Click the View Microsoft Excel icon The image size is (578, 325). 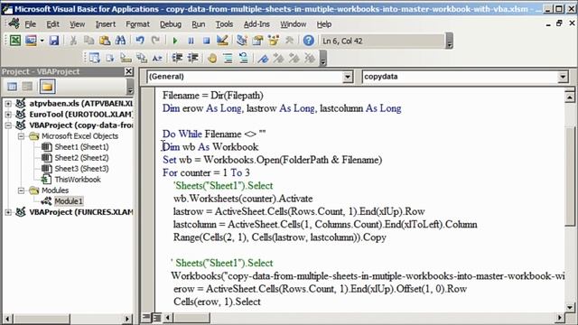click(x=15, y=40)
